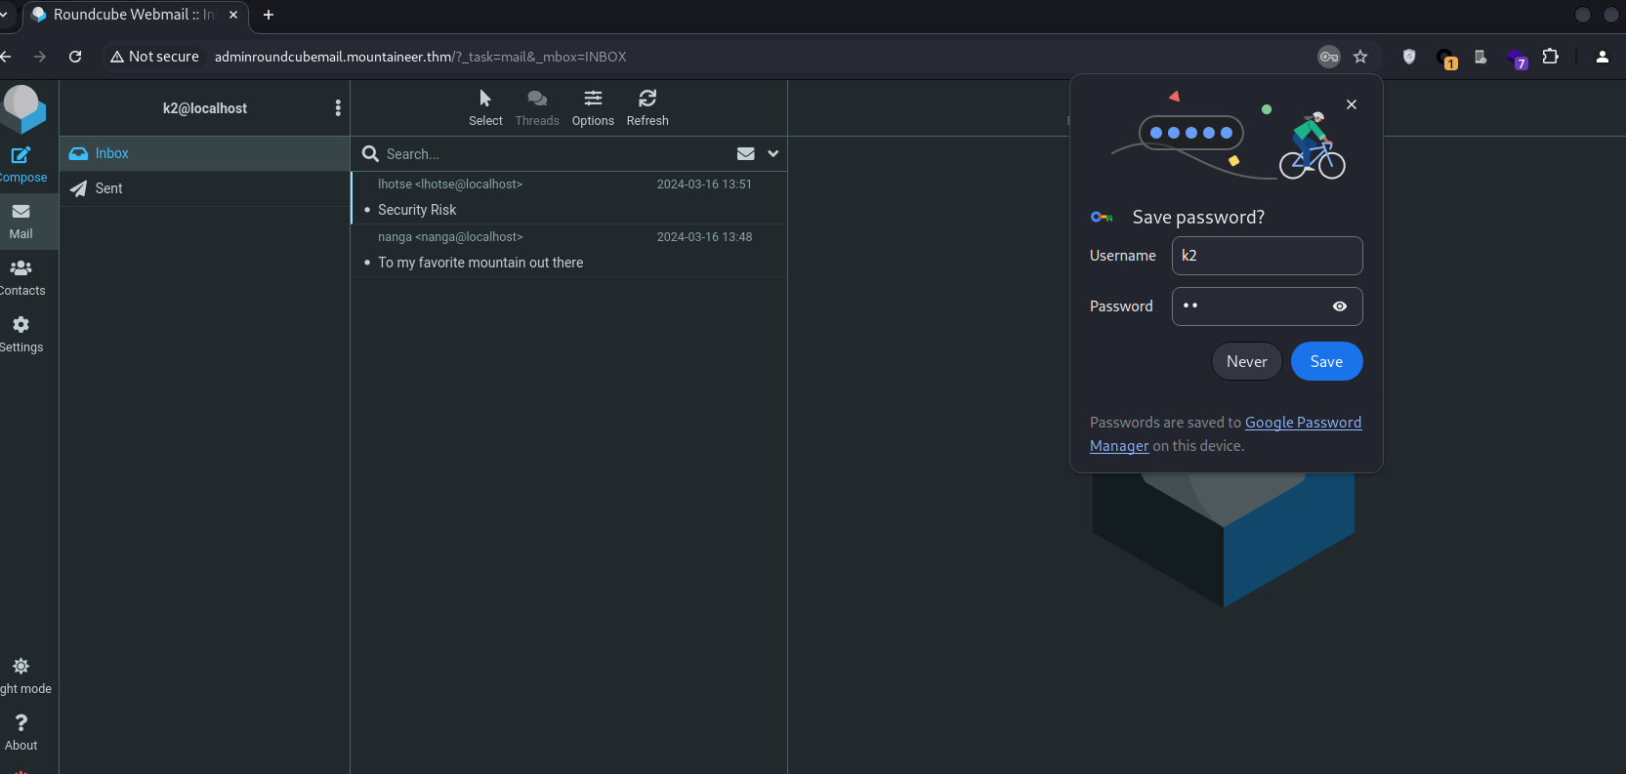Click the Select cursor tool

coord(485,99)
